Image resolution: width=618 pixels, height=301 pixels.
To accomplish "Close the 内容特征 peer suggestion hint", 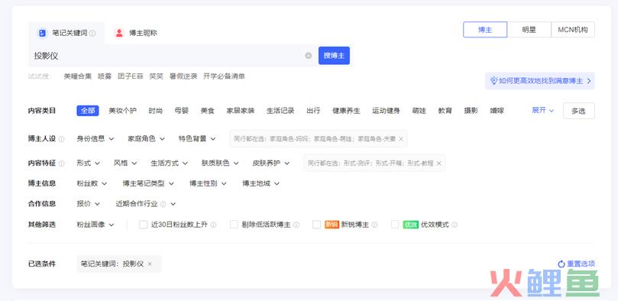I will [x=438, y=163].
